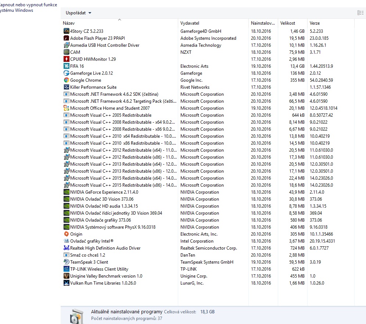Click version 20.19.15.4331 cell

(322, 241)
